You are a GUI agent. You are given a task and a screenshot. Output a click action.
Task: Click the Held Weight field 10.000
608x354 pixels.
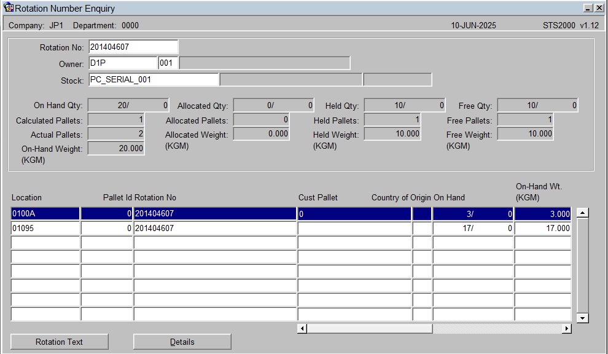click(x=392, y=134)
